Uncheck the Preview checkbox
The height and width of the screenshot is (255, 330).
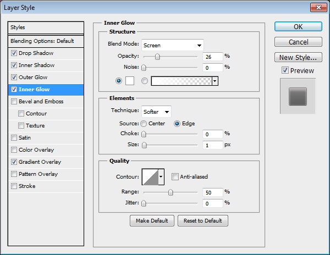coord(284,70)
